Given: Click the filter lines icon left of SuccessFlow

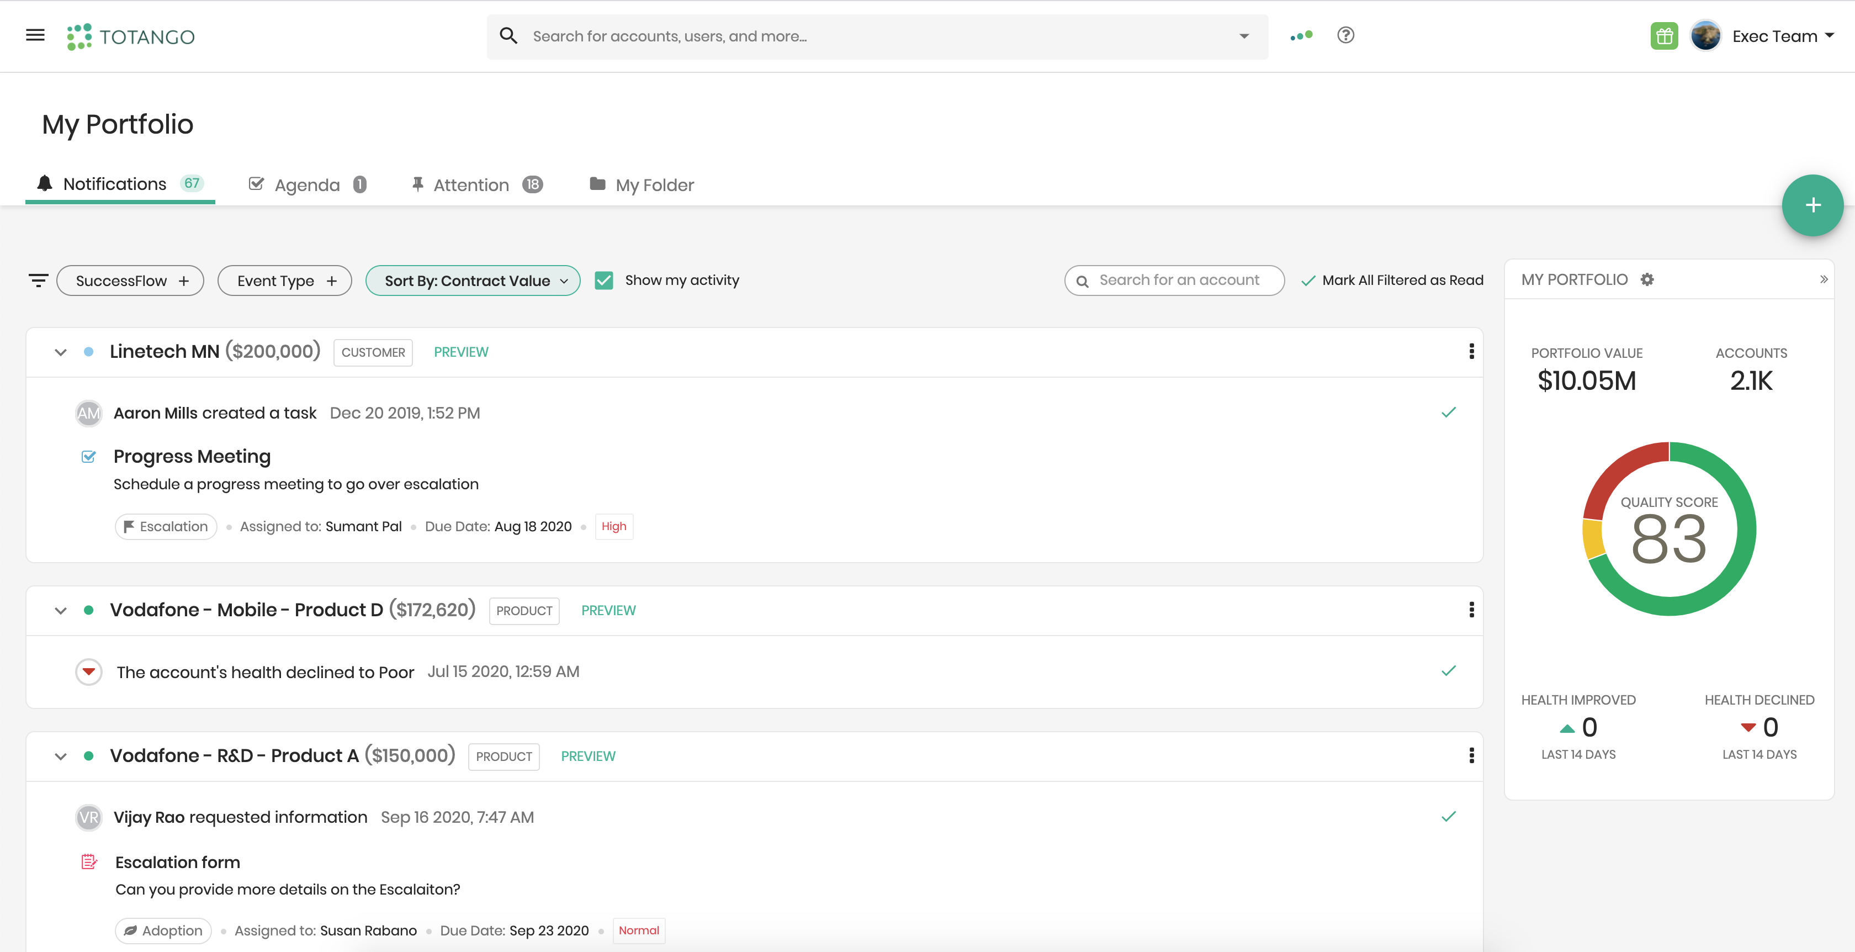Looking at the screenshot, I should (x=38, y=280).
